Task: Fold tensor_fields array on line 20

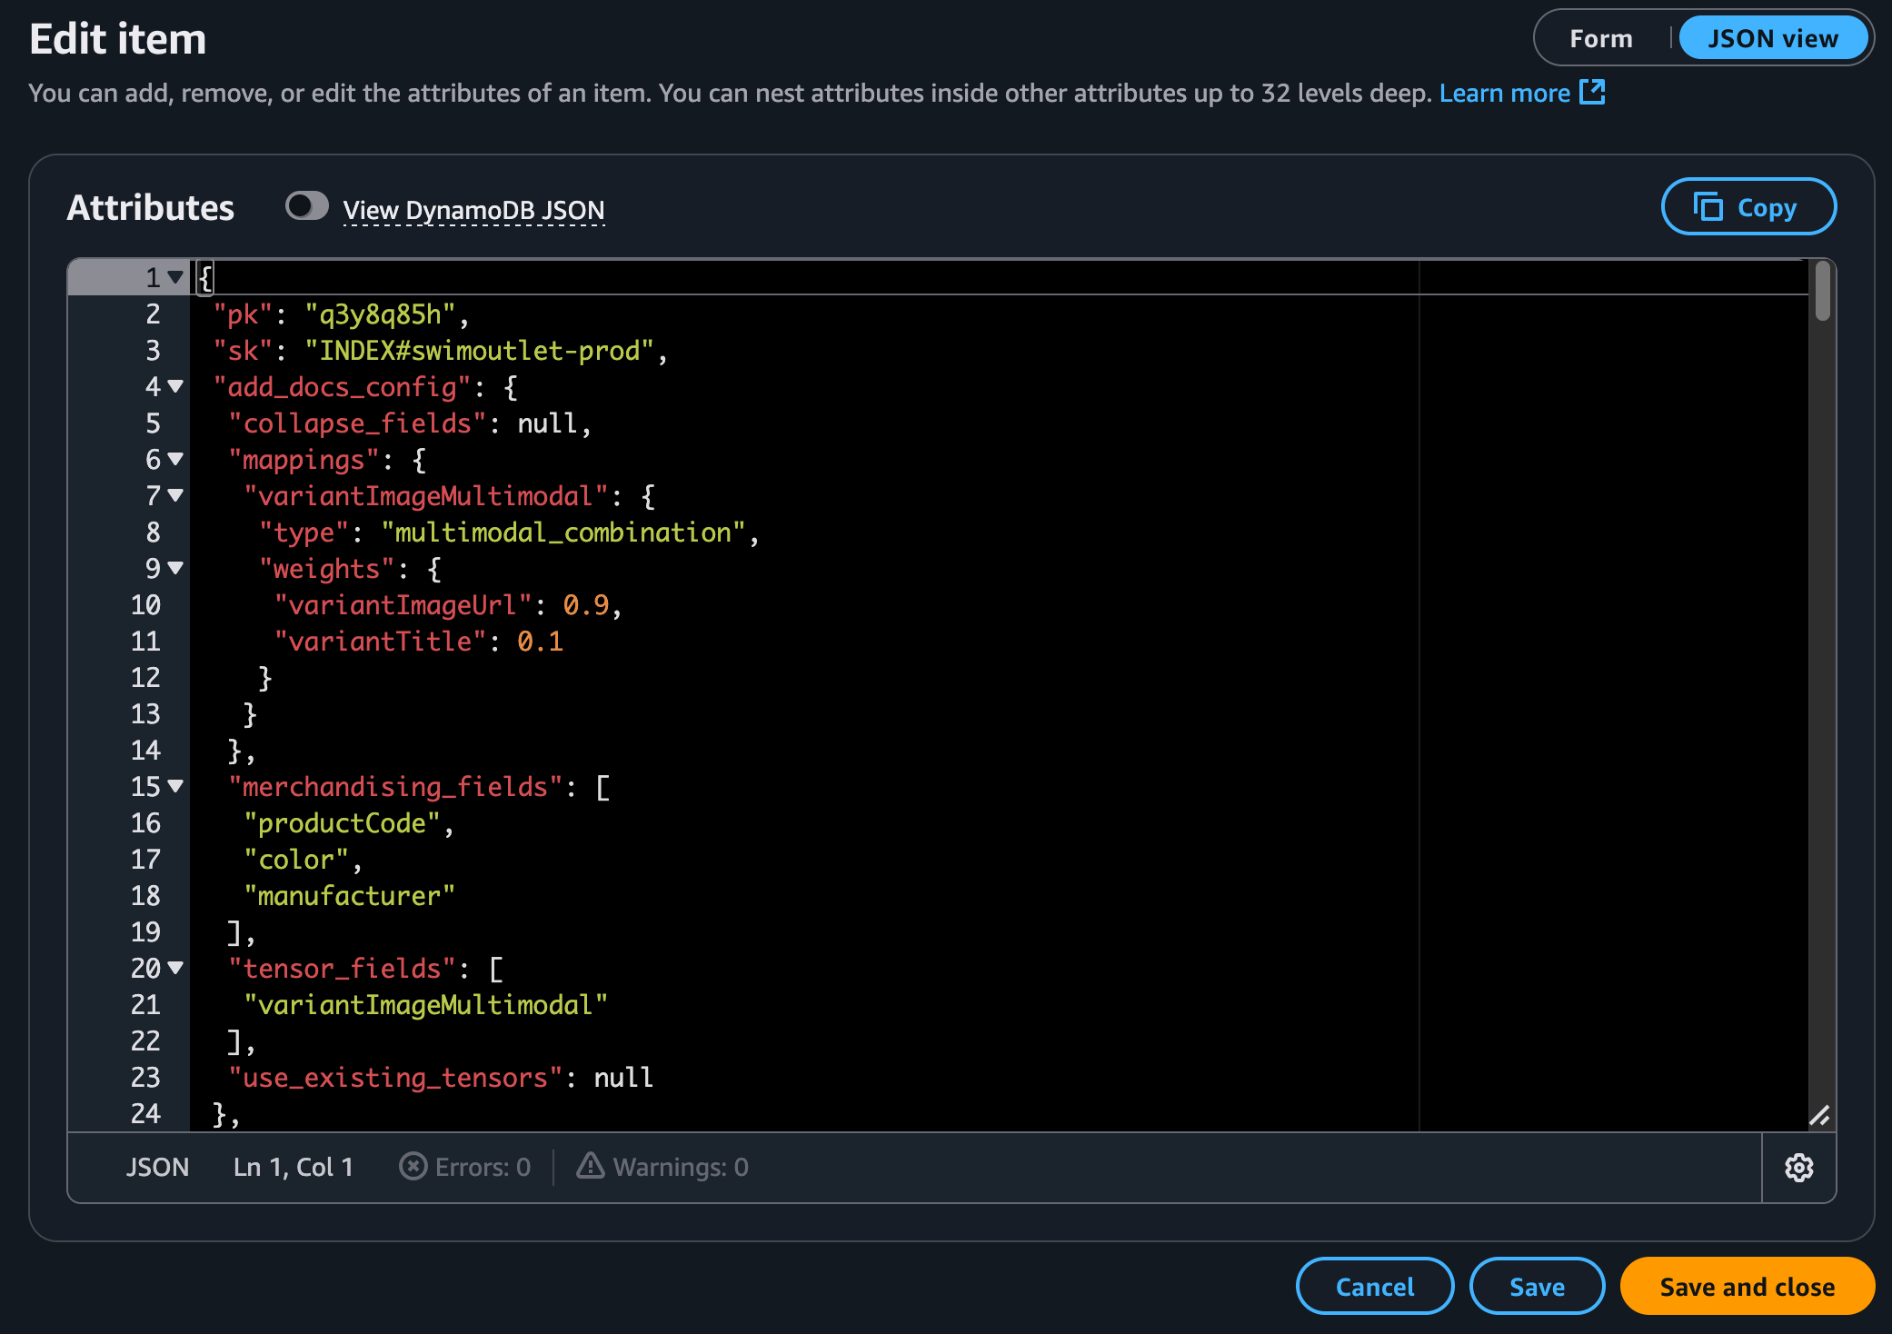Action: point(175,968)
